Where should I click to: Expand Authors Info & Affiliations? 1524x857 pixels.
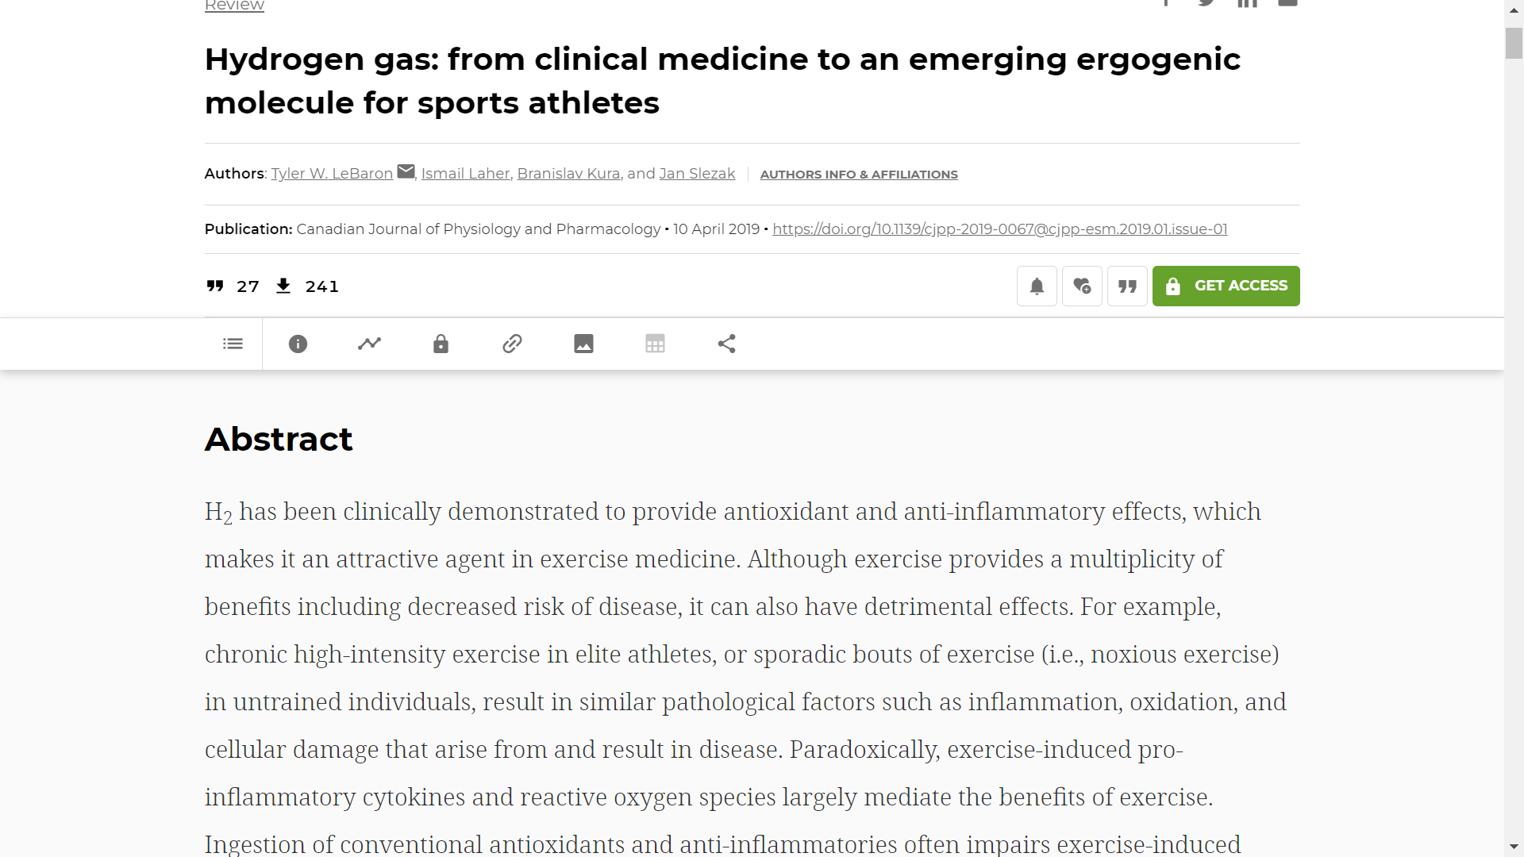859,175
